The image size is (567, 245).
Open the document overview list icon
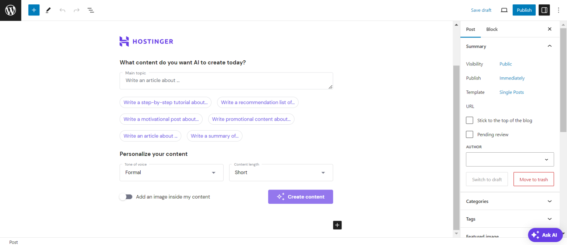pos(90,10)
